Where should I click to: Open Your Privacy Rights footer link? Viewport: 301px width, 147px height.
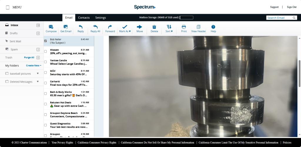tap(62, 143)
